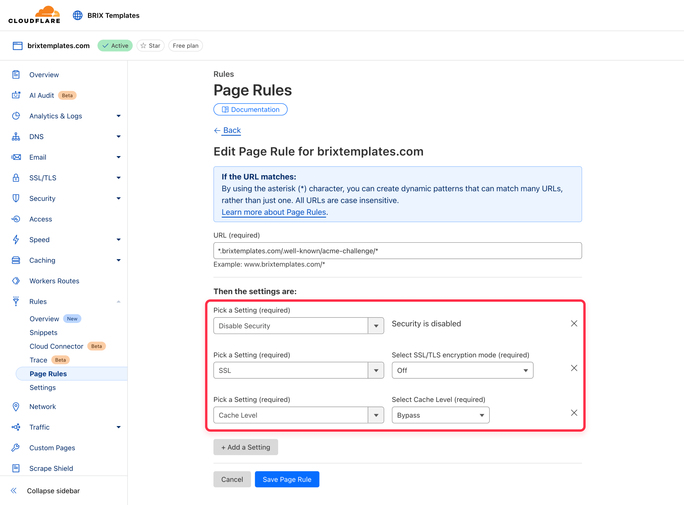This screenshot has height=505, width=684.
Task: Click the brixtemplates.com domain name
Action: [58, 45]
